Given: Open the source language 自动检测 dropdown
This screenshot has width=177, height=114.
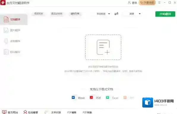Looking at the screenshot, I should pos(103,14).
